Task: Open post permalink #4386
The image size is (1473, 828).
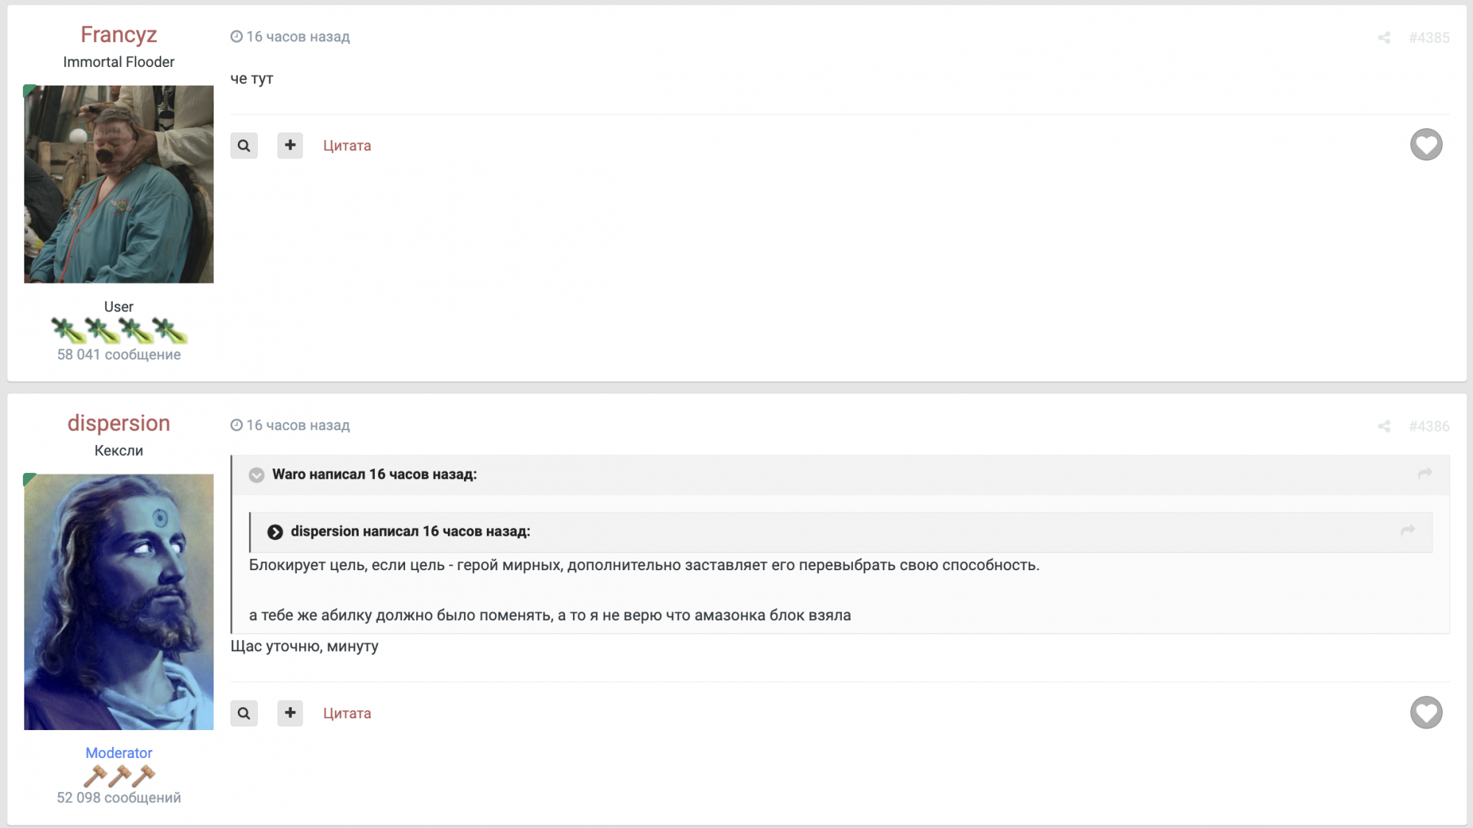Action: point(1429,427)
